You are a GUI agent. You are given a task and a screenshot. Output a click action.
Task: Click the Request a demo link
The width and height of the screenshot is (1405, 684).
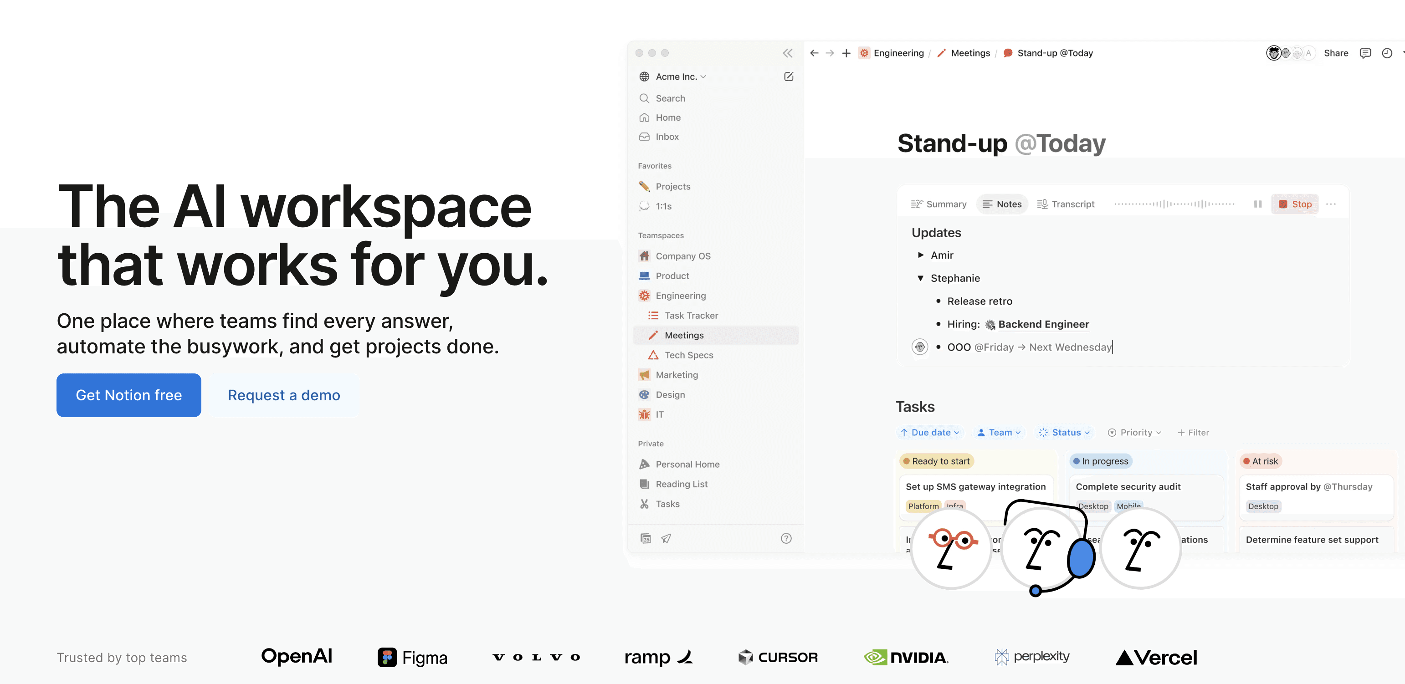[x=284, y=395]
